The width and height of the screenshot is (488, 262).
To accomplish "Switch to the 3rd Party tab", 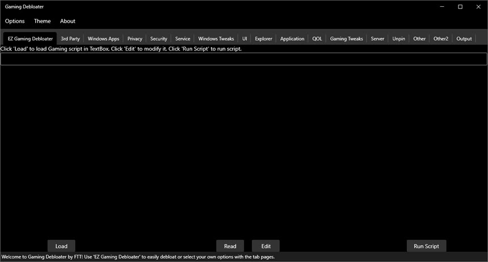I will (70, 39).
